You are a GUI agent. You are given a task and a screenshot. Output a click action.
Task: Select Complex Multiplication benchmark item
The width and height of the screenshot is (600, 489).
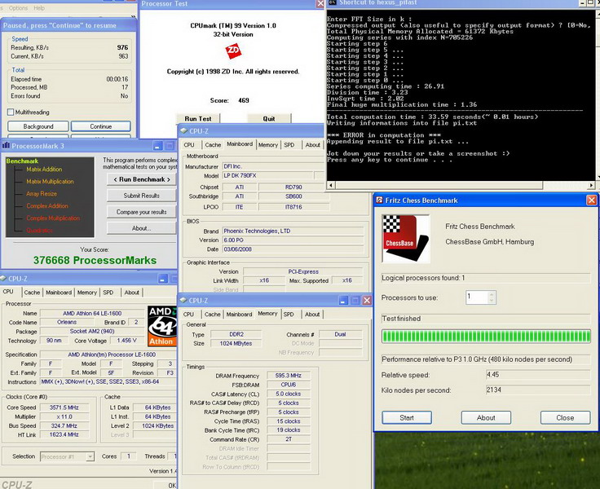click(53, 218)
